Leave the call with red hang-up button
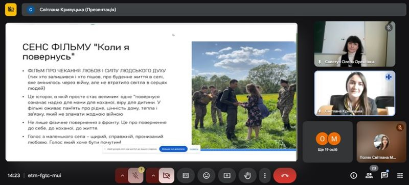 click(x=285, y=176)
